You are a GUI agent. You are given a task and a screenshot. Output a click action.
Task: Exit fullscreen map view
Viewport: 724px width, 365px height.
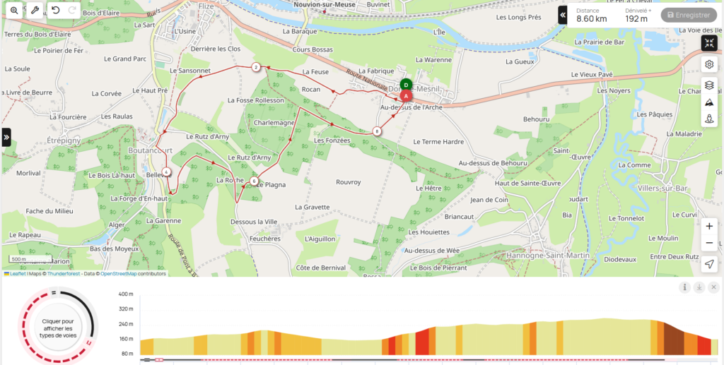[x=709, y=43]
